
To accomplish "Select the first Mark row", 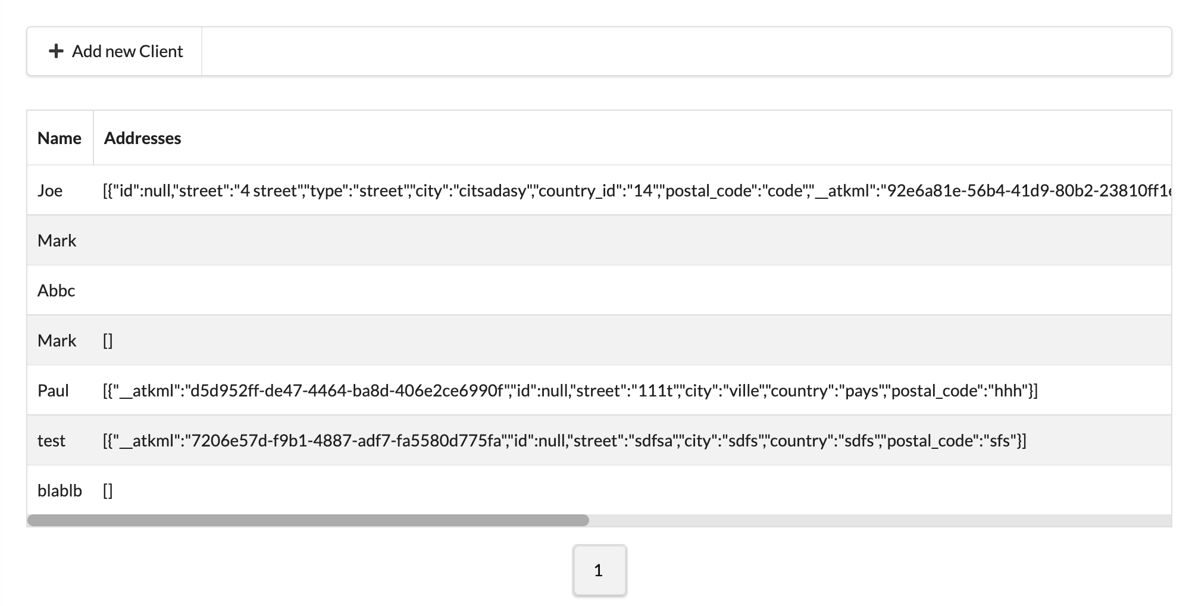I will click(x=57, y=240).
